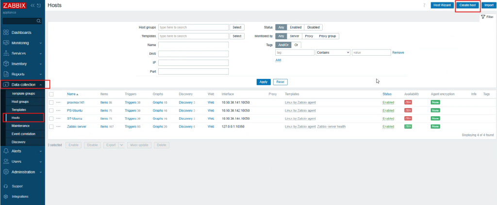Open the Export dropdown arrow

(121, 145)
